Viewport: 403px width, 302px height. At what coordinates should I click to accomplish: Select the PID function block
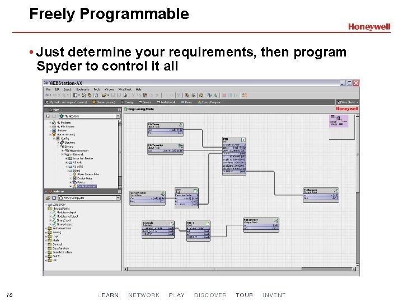234,157
